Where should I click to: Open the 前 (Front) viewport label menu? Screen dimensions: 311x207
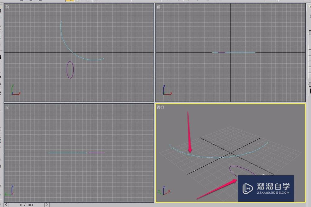159,7
